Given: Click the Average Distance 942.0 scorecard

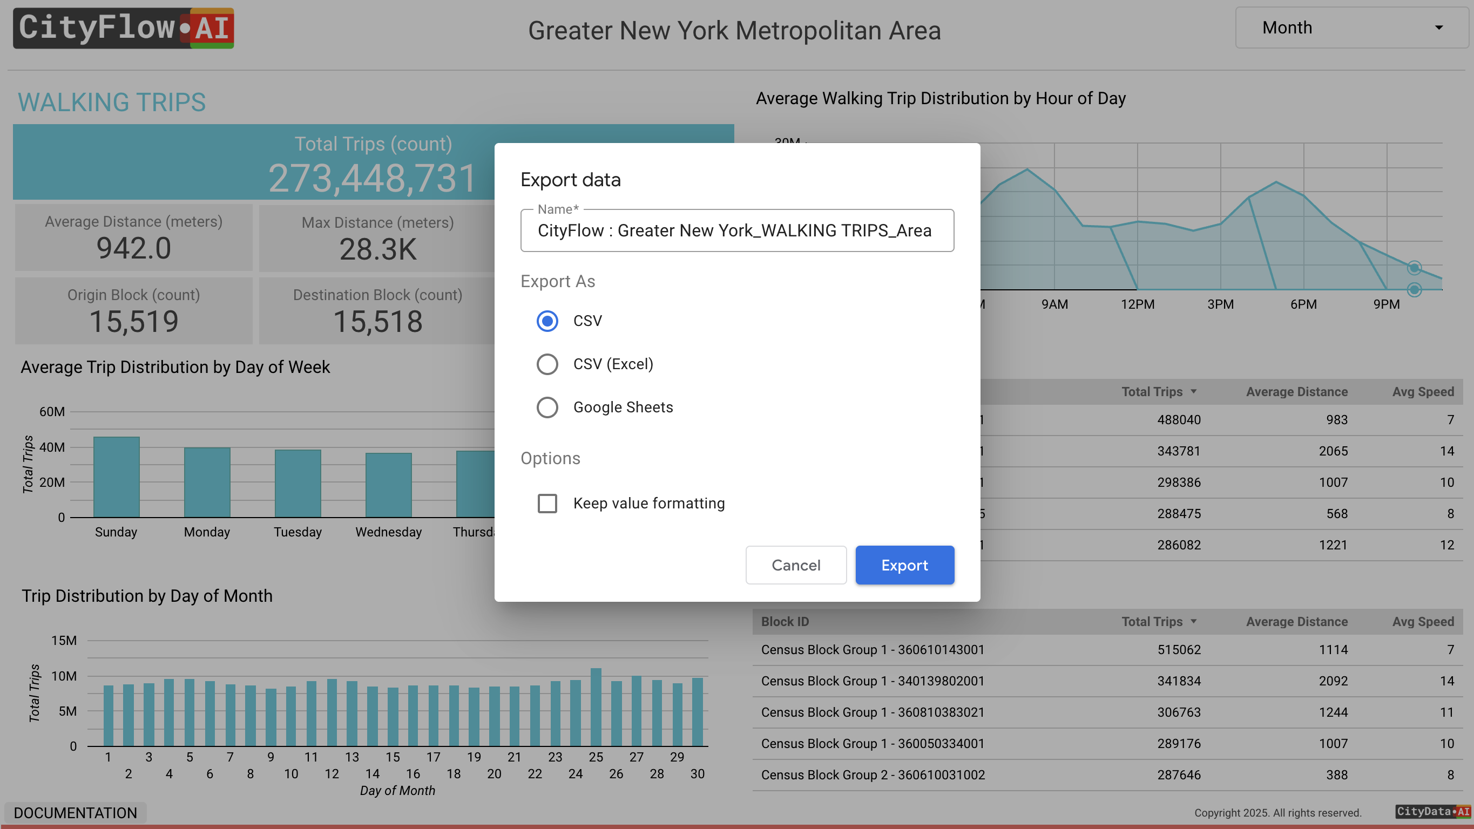Looking at the screenshot, I should [x=134, y=237].
